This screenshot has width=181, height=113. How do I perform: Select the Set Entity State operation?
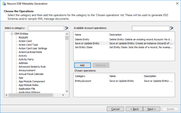click(x=124, y=47)
